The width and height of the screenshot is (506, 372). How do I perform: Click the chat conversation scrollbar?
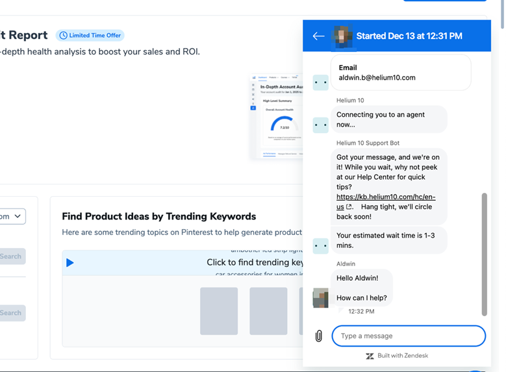pos(484,253)
